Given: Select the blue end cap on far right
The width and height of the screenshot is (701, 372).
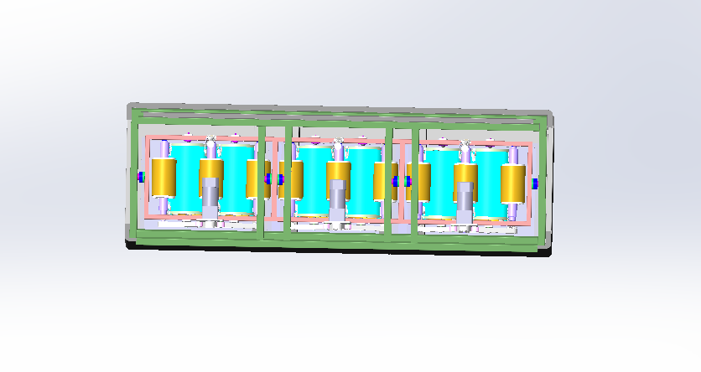Looking at the screenshot, I should click(x=535, y=183).
